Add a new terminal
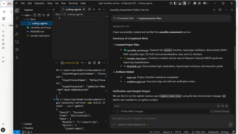This screenshot has height=134, width=238. [82, 63]
